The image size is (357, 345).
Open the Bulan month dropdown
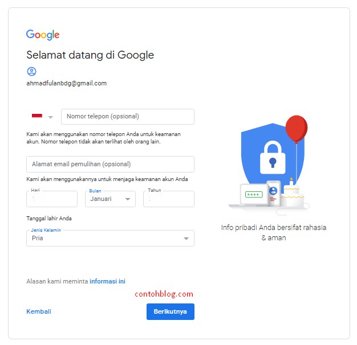pyautogui.click(x=110, y=199)
